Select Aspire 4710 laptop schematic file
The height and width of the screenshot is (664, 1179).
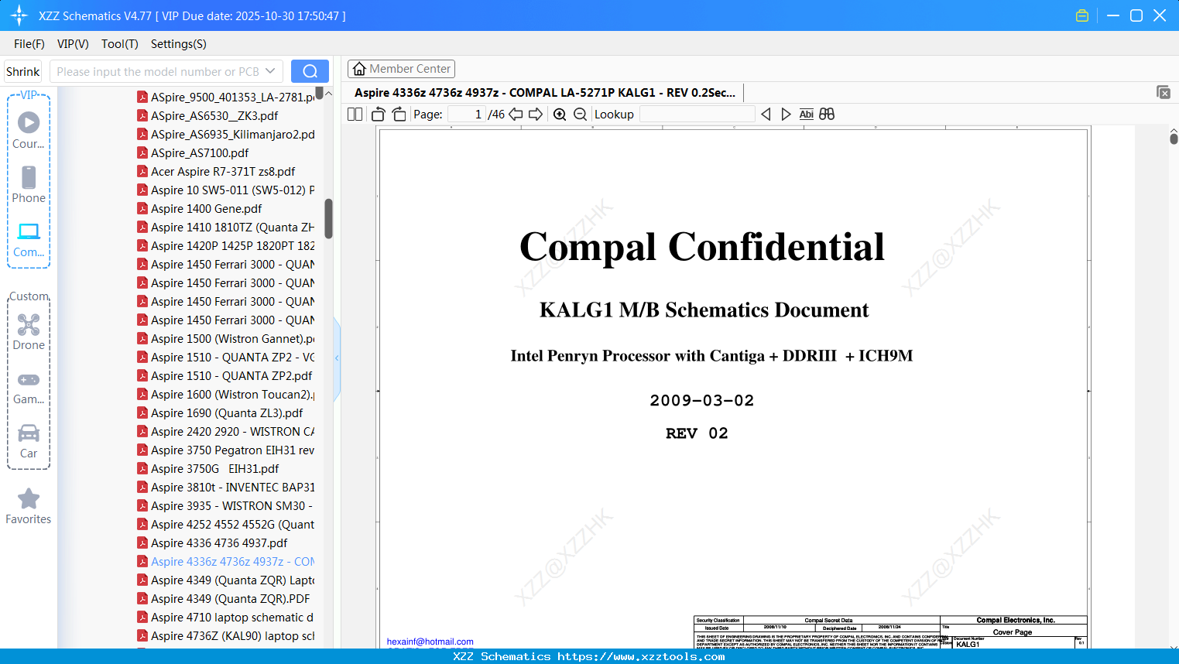[225, 618]
